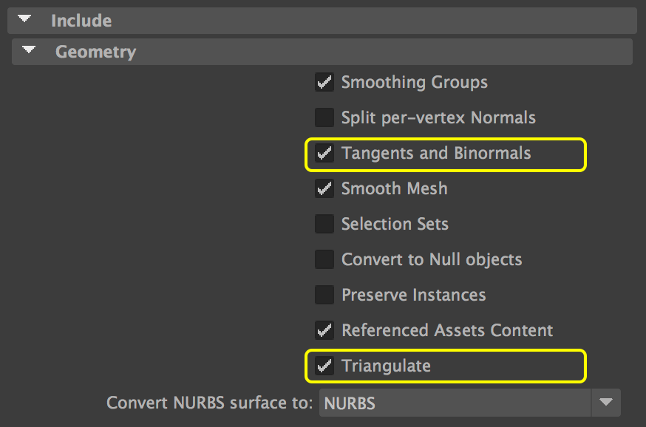646x427 pixels.
Task: Disable Tangents and Binormals checkbox
Action: (x=324, y=154)
